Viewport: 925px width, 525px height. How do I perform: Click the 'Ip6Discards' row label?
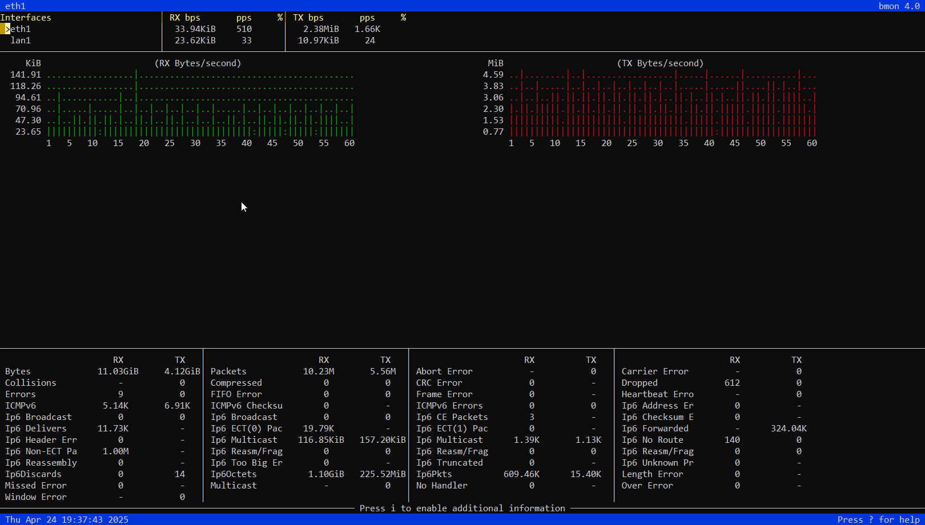click(33, 474)
